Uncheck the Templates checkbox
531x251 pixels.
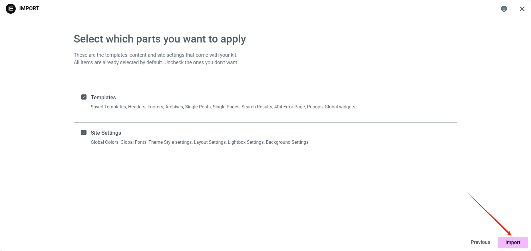84,97
